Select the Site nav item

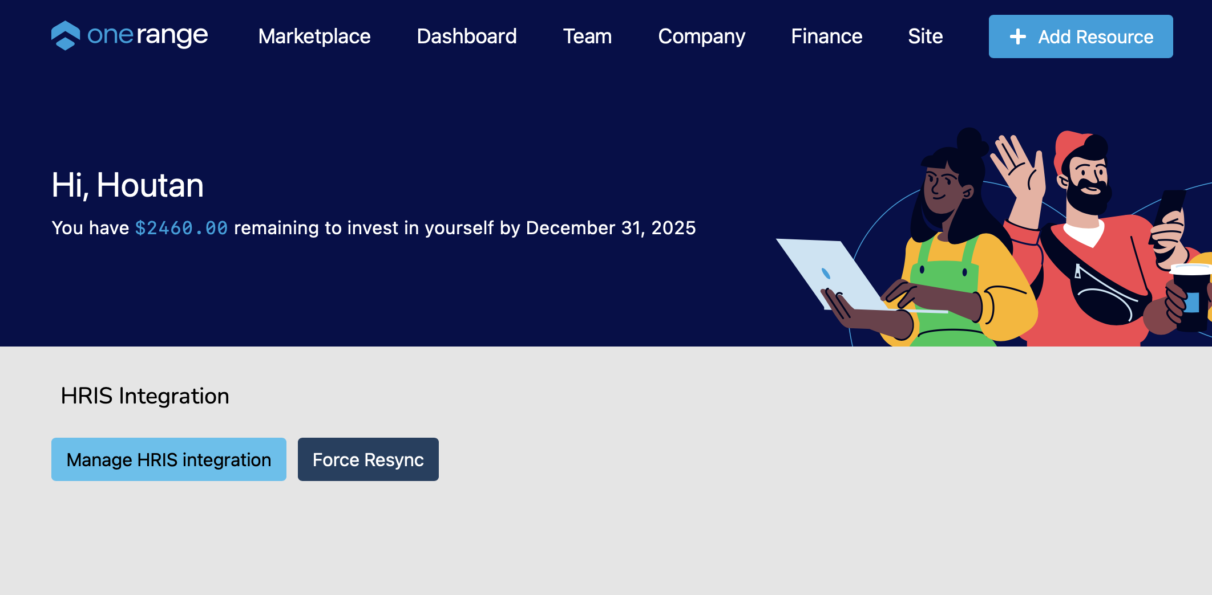[925, 36]
